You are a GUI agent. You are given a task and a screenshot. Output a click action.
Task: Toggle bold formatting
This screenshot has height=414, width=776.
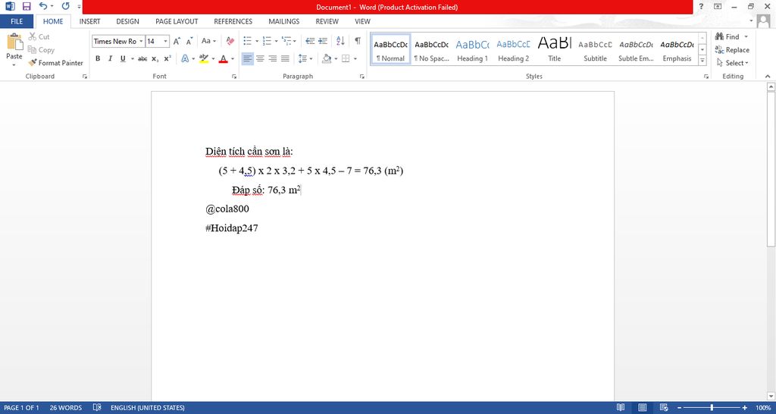98,58
